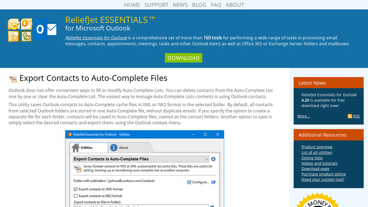
Task: Open the ABOUT page
Action: [235, 5]
